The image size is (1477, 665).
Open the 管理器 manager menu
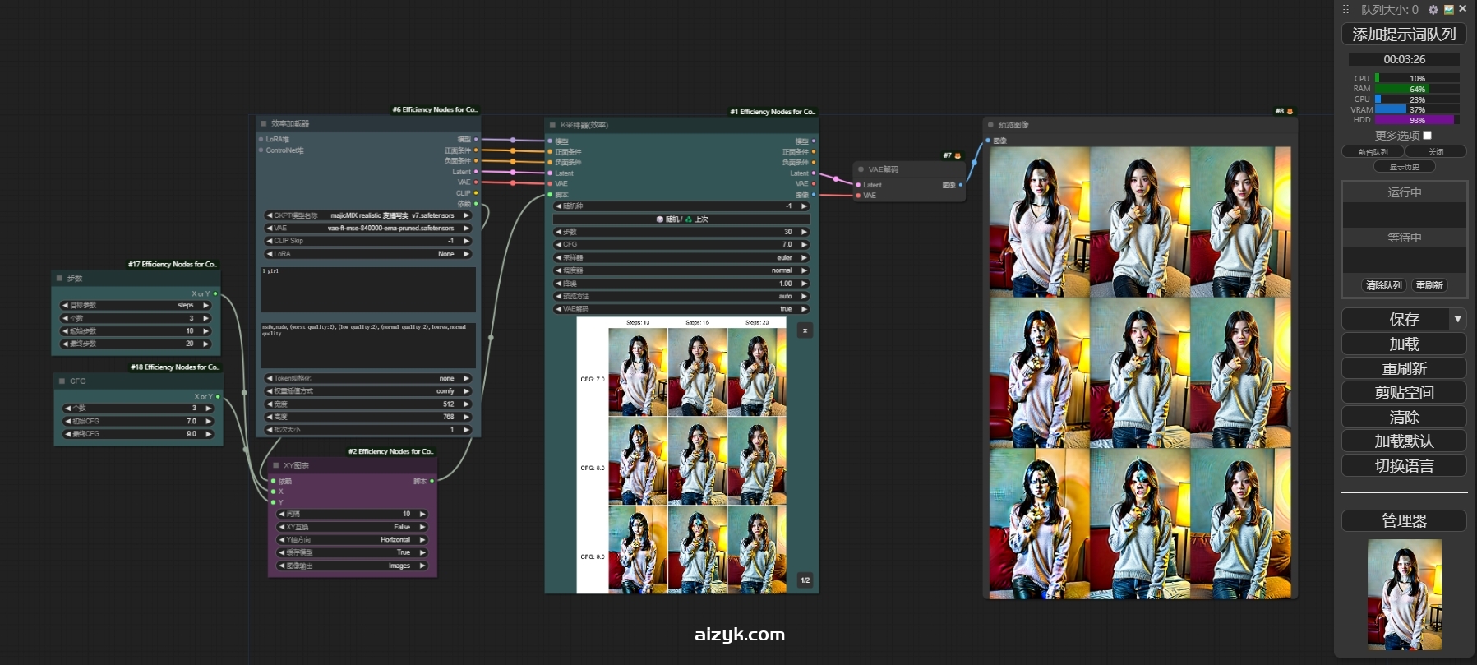pos(1404,521)
